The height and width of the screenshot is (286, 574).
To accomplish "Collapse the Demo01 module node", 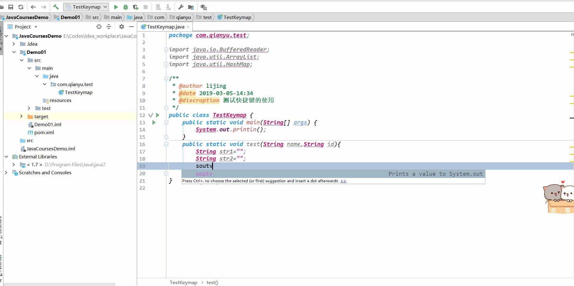I will tap(14, 52).
